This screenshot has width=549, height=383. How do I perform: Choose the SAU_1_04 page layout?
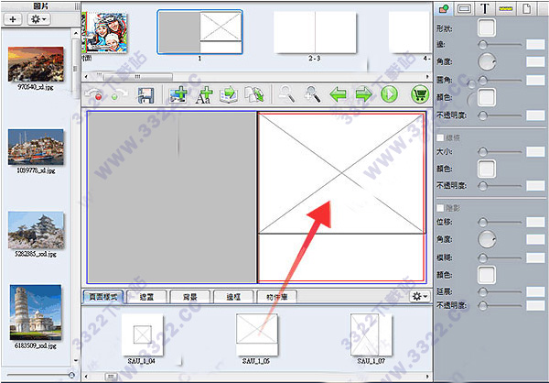142,334
